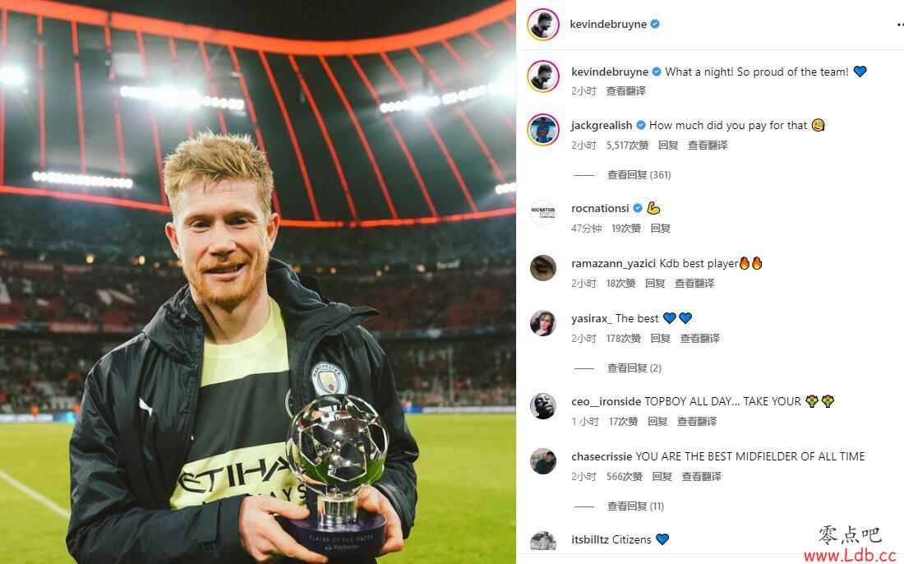Open rocnationsi's profile avatar

[543, 213]
